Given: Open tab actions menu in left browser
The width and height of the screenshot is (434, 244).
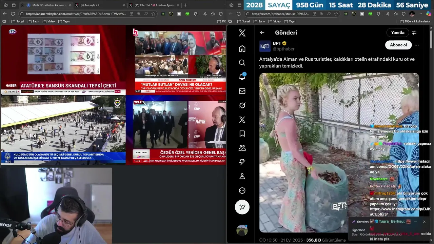Looking at the screenshot, I should coord(14,5).
